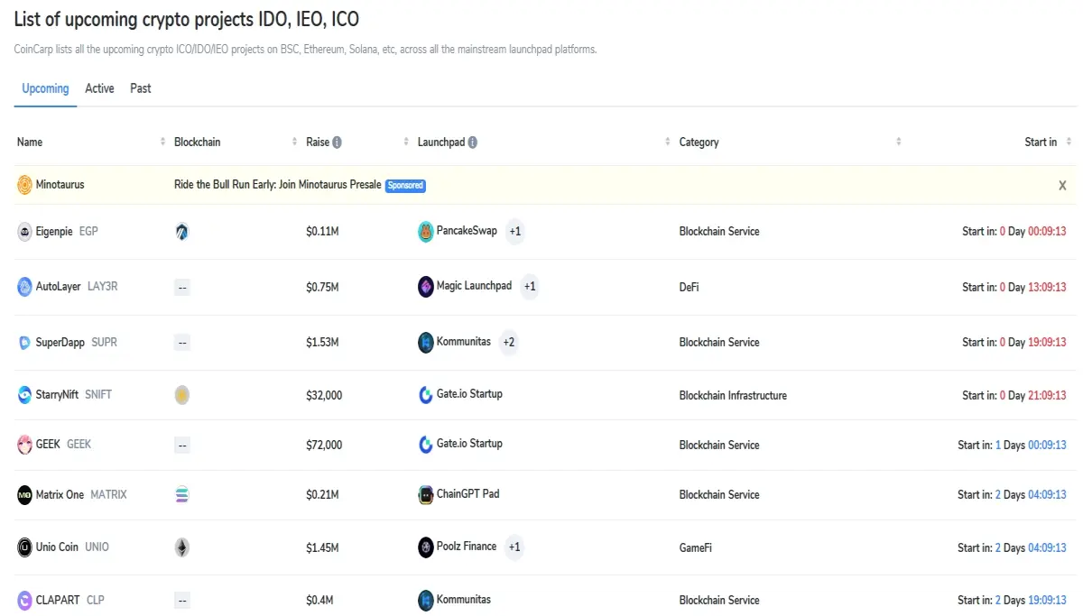Viewport: 1083px width, 616px height.
Task: Open the Minotaurus Presale sponsored link
Action: pos(277,185)
